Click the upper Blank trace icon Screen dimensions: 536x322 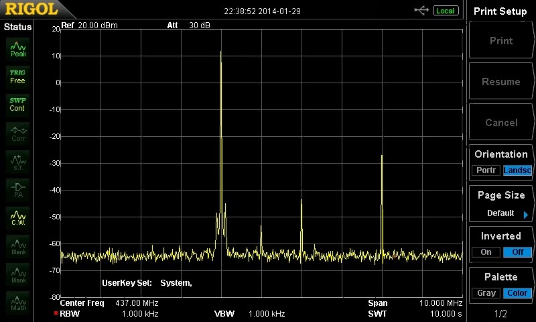click(x=18, y=247)
